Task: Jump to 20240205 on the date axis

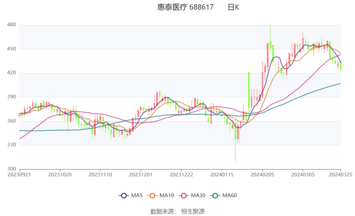Action: point(262,174)
